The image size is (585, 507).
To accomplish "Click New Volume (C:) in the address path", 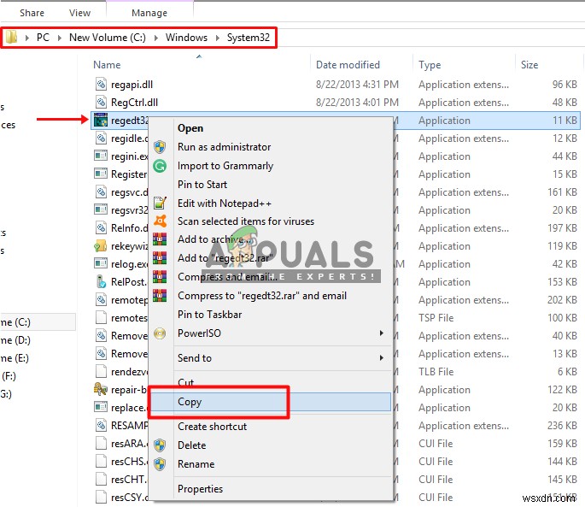I will click(x=108, y=38).
